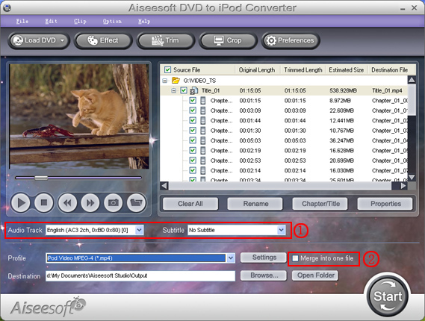Click the preview seek slider handle

[x=41, y=178]
